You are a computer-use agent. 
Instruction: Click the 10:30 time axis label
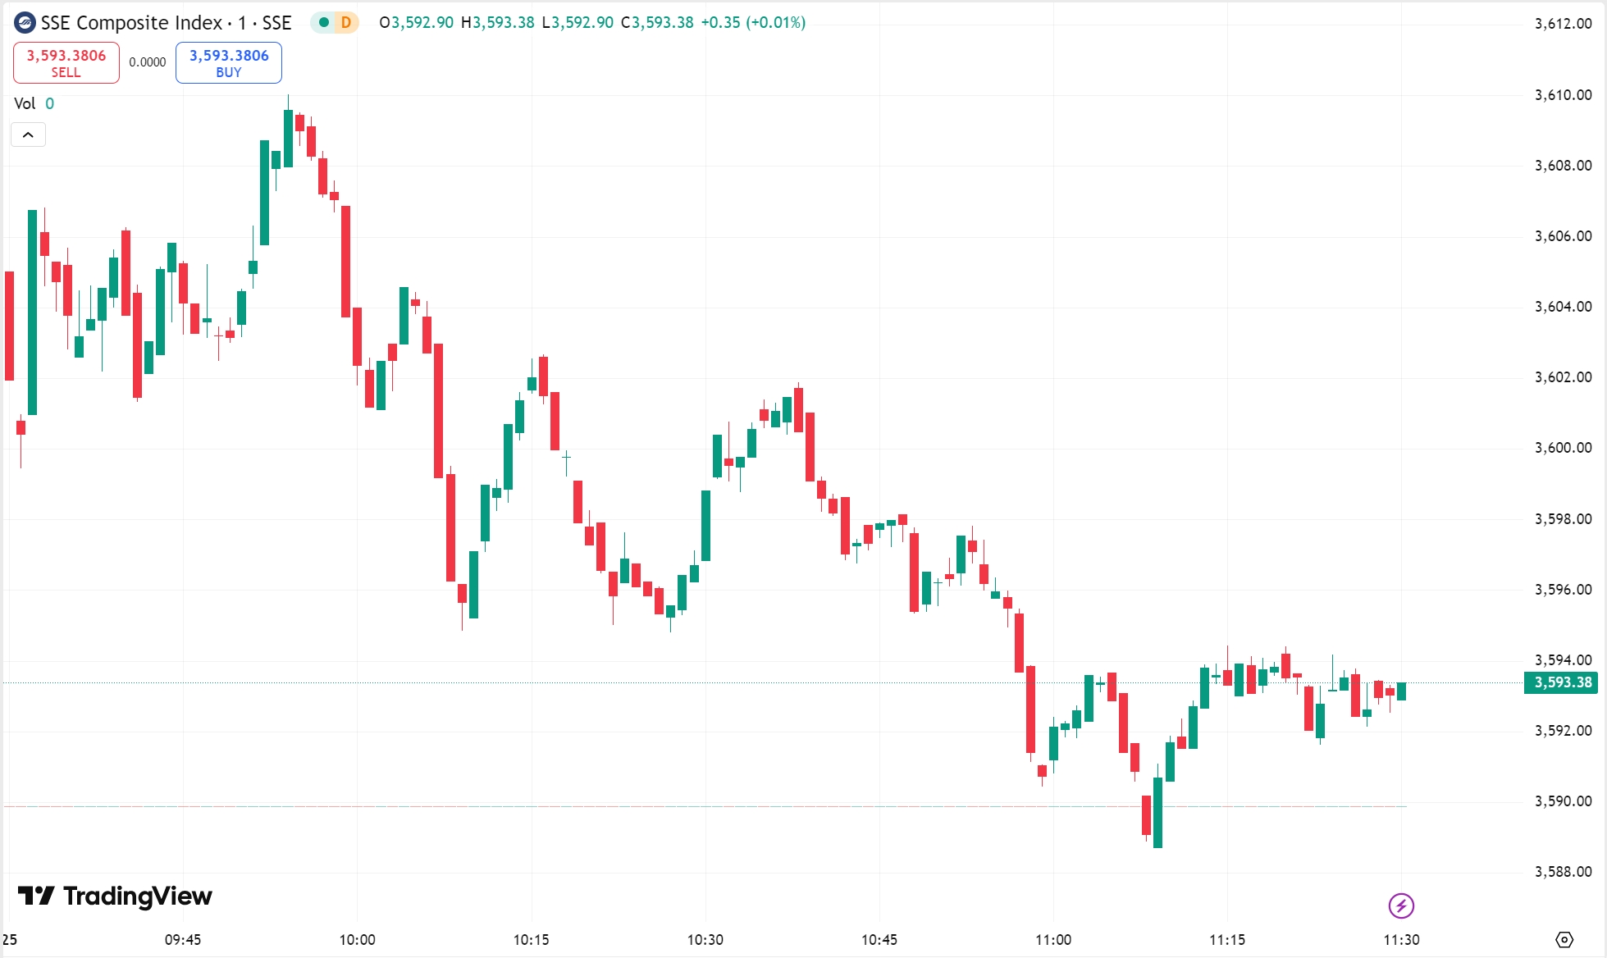(x=705, y=940)
